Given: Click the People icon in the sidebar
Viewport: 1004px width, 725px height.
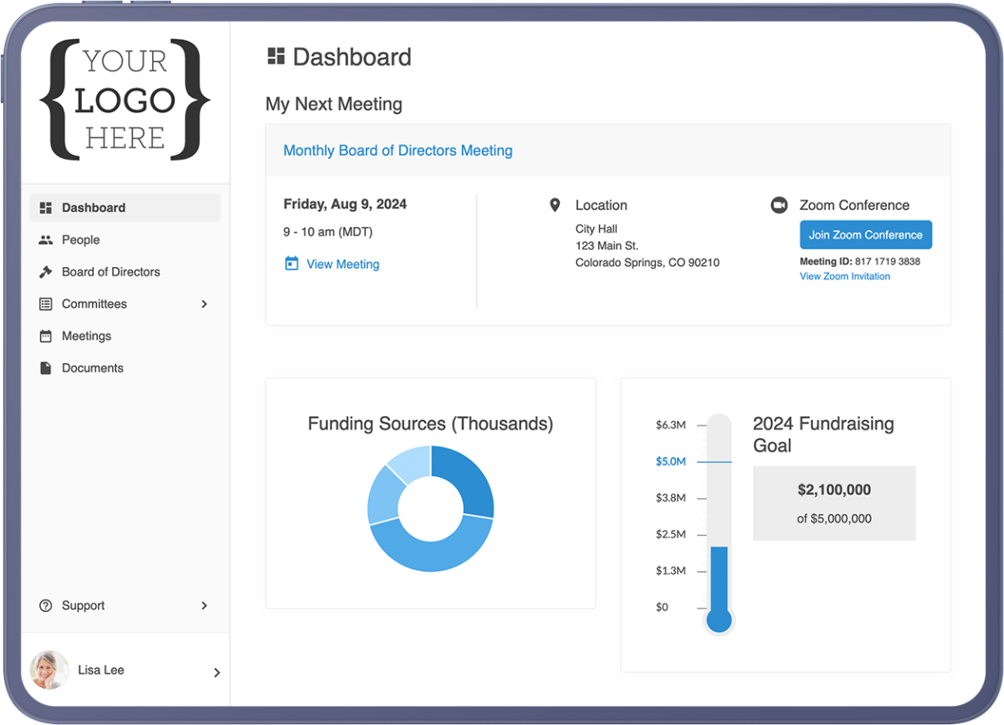Looking at the screenshot, I should (44, 239).
